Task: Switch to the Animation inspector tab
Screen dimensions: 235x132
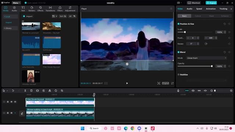Action: 211,9
